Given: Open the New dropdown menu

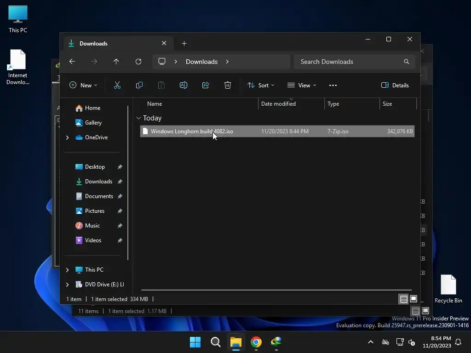Looking at the screenshot, I should click(x=83, y=85).
